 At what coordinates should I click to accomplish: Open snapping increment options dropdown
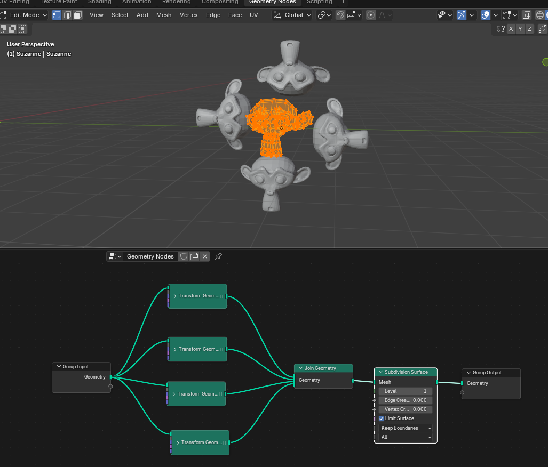click(x=354, y=15)
